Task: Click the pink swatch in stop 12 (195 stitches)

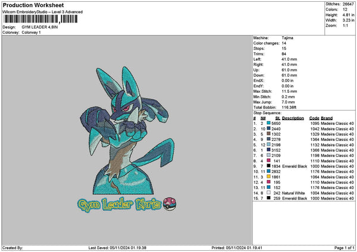Action: [x=269, y=182]
